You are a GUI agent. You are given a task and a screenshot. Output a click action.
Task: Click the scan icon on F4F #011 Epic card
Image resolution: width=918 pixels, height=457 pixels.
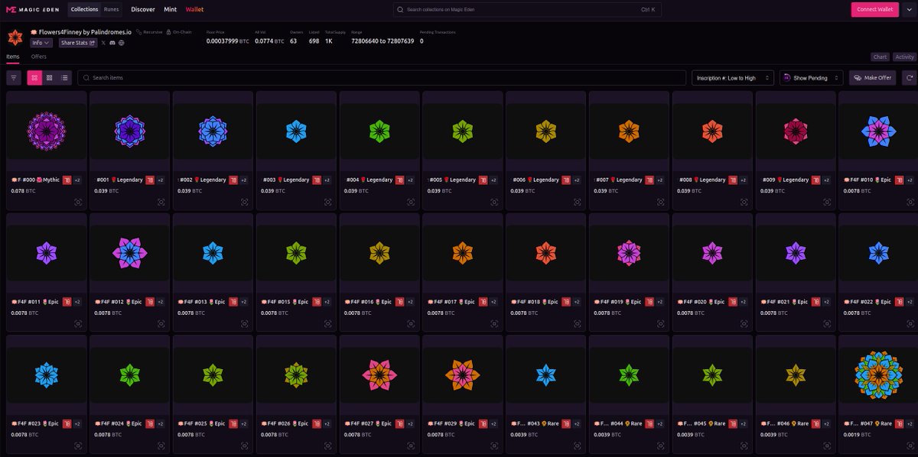tap(78, 323)
